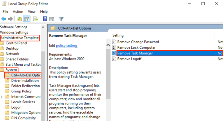Click the Forward arrow toolbar icon
This screenshot has width=223, height=121.
point(10,19)
